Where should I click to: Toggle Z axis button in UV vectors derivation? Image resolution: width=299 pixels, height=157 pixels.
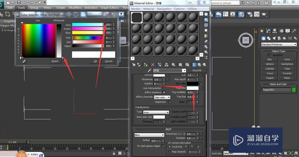(198, 147)
